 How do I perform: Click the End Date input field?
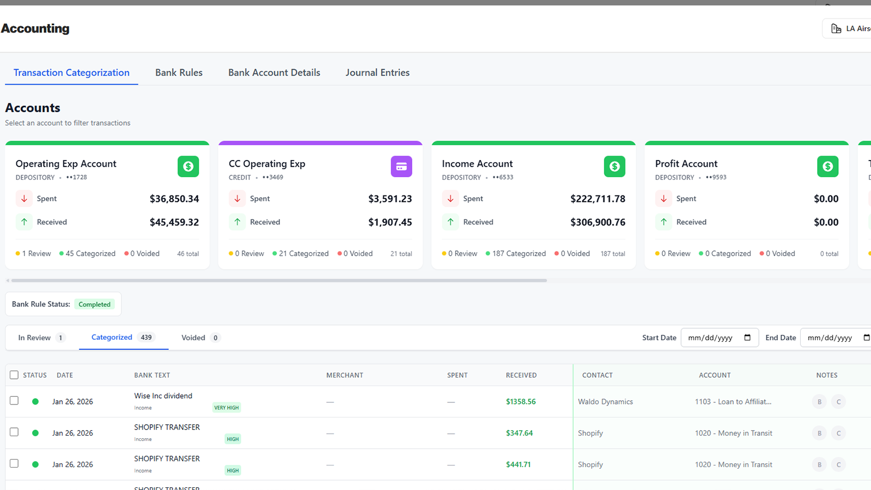coord(836,338)
